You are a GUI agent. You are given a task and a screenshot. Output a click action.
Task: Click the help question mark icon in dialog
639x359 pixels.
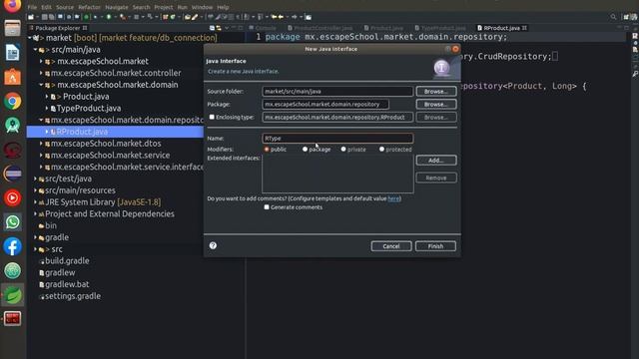(213, 245)
